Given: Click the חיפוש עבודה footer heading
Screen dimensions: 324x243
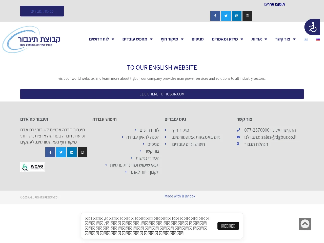Looking at the screenshot, I should pos(105,119).
